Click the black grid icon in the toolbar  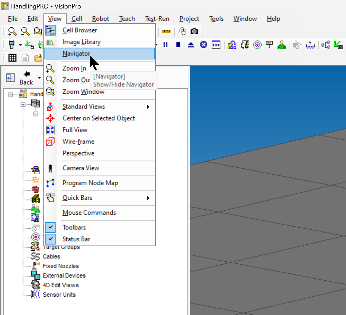(x=12, y=58)
